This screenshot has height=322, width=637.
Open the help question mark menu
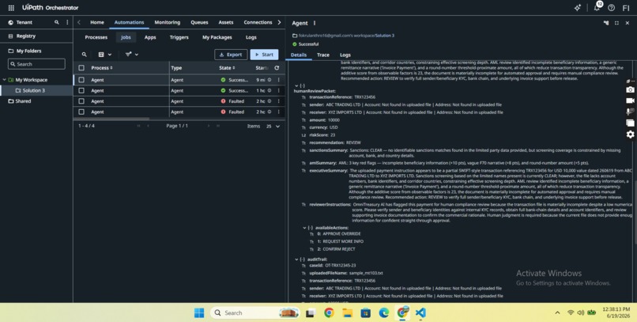click(612, 8)
